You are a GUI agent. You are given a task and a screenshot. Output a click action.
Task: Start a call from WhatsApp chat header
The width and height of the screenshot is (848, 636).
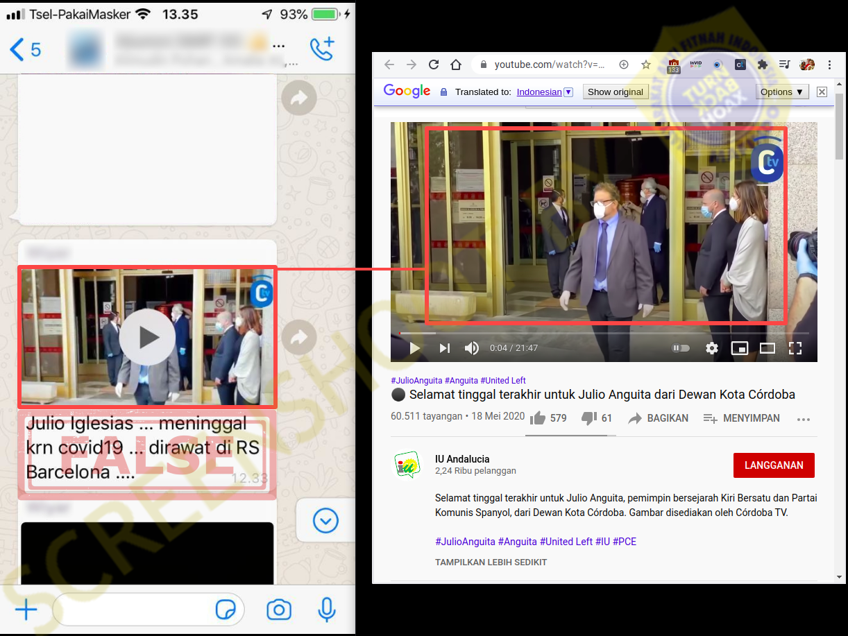coord(322,49)
